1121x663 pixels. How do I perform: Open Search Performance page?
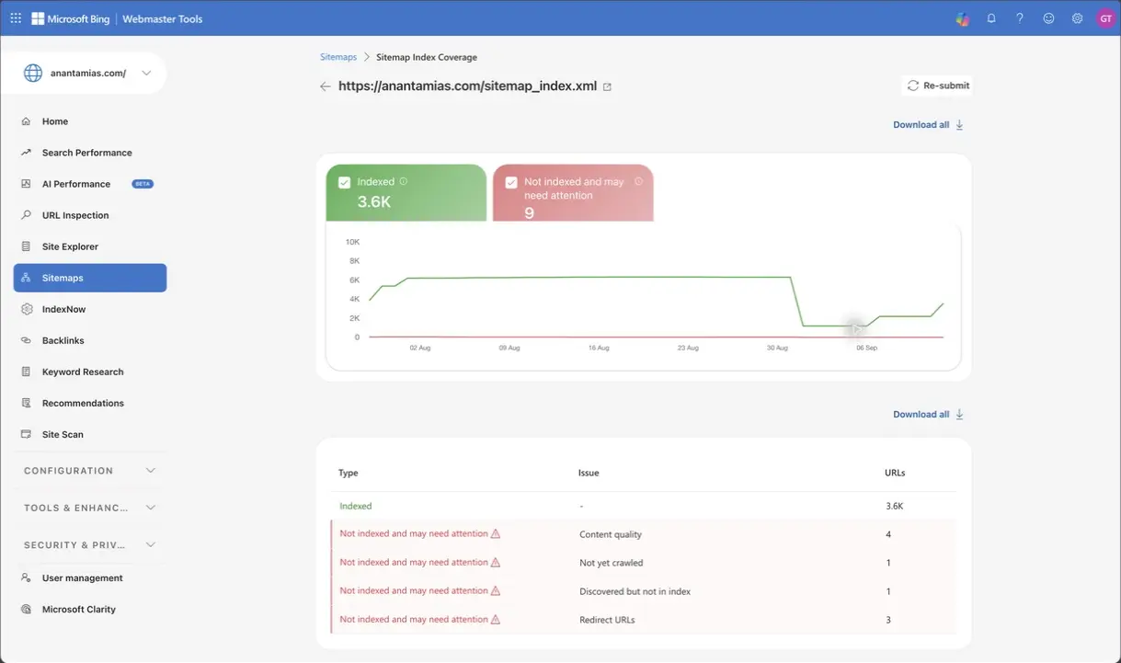[90, 153]
